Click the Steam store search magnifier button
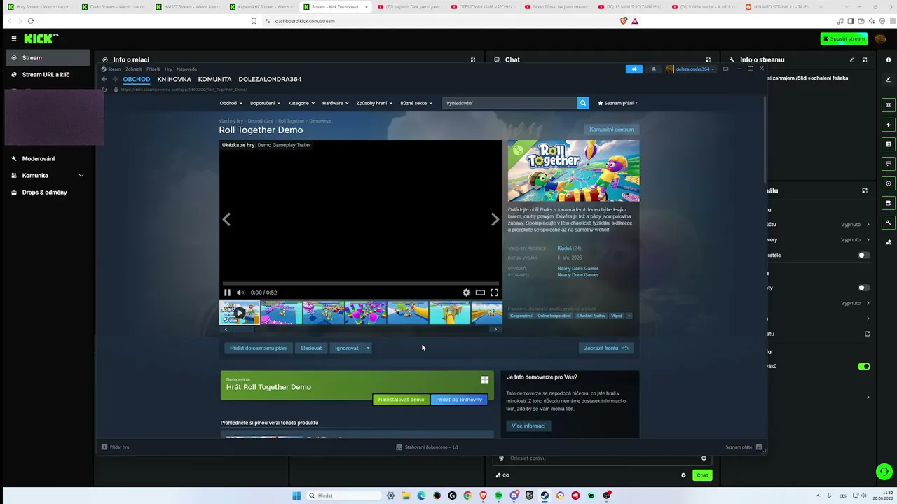 click(x=582, y=103)
